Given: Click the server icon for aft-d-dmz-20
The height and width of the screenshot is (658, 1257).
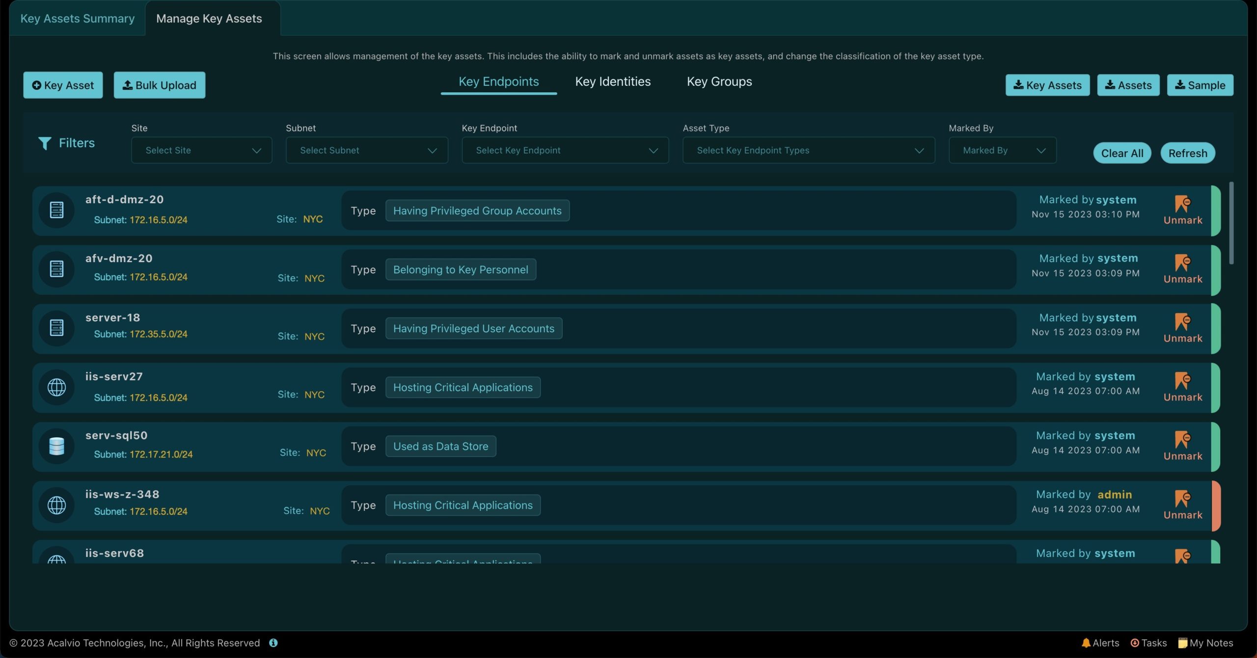Looking at the screenshot, I should (x=56, y=210).
